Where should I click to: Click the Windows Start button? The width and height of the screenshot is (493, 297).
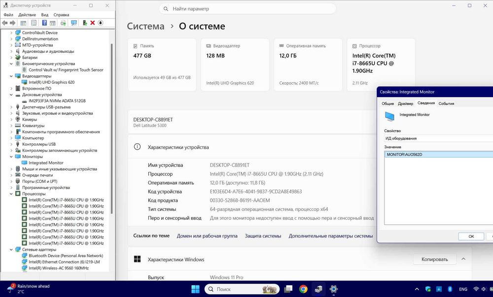pyautogui.click(x=195, y=289)
